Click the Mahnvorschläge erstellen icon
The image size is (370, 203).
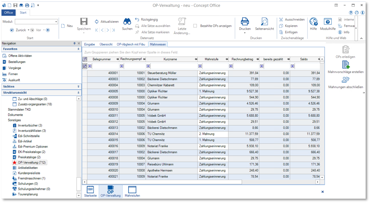(x=346, y=65)
